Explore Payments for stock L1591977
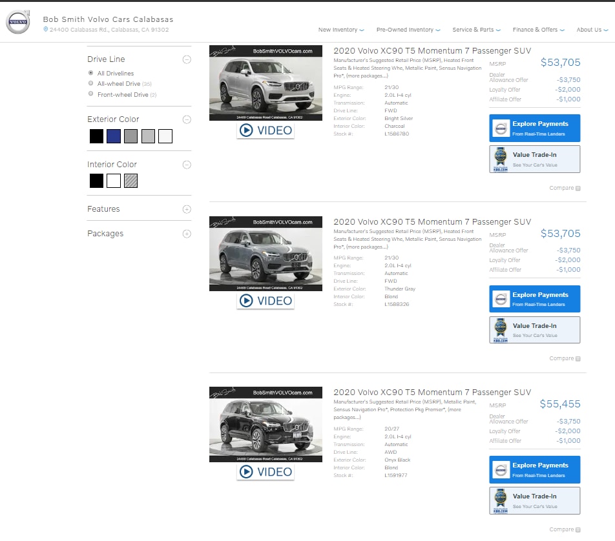This screenshot has height=541, width=615. (535, 469)
